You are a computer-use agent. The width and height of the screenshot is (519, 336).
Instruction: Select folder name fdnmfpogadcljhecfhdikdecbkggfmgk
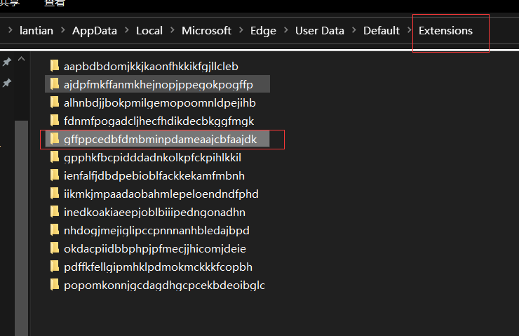click(159, 121)
